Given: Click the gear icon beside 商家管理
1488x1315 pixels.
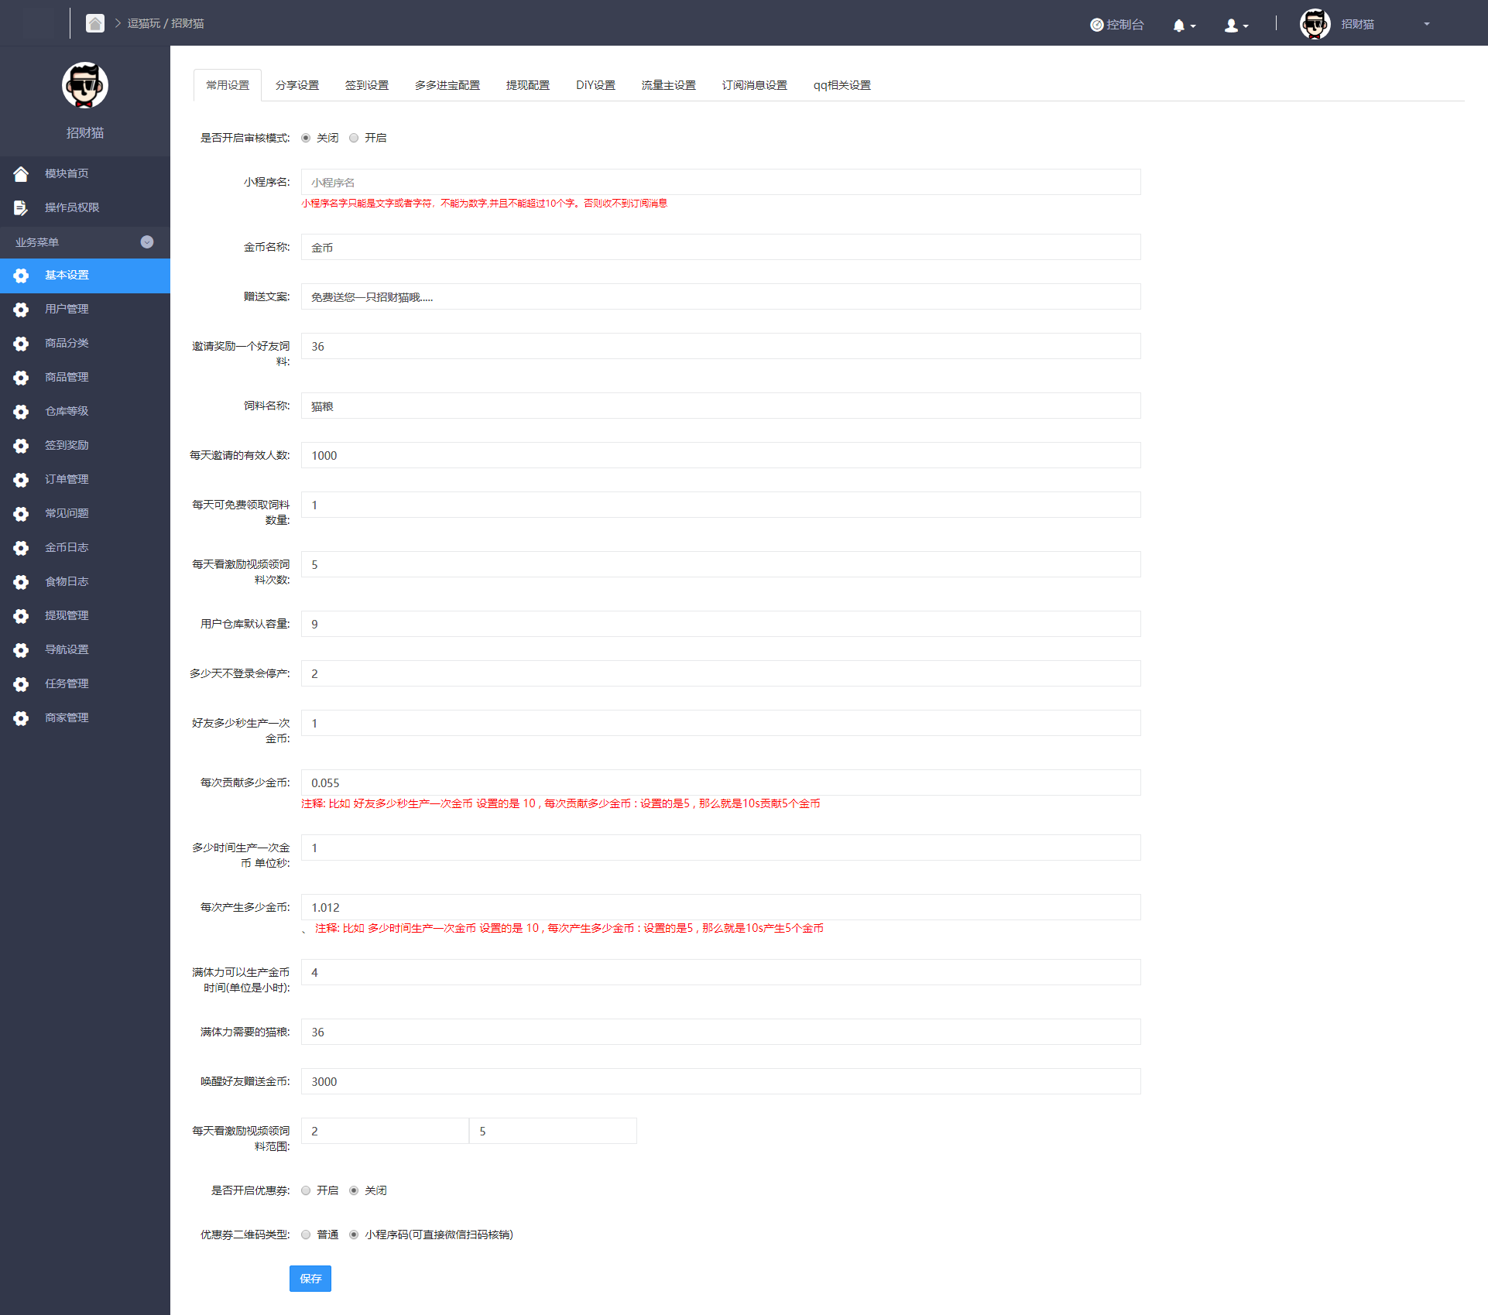Looking at the screenshot, I should point(21,718).
